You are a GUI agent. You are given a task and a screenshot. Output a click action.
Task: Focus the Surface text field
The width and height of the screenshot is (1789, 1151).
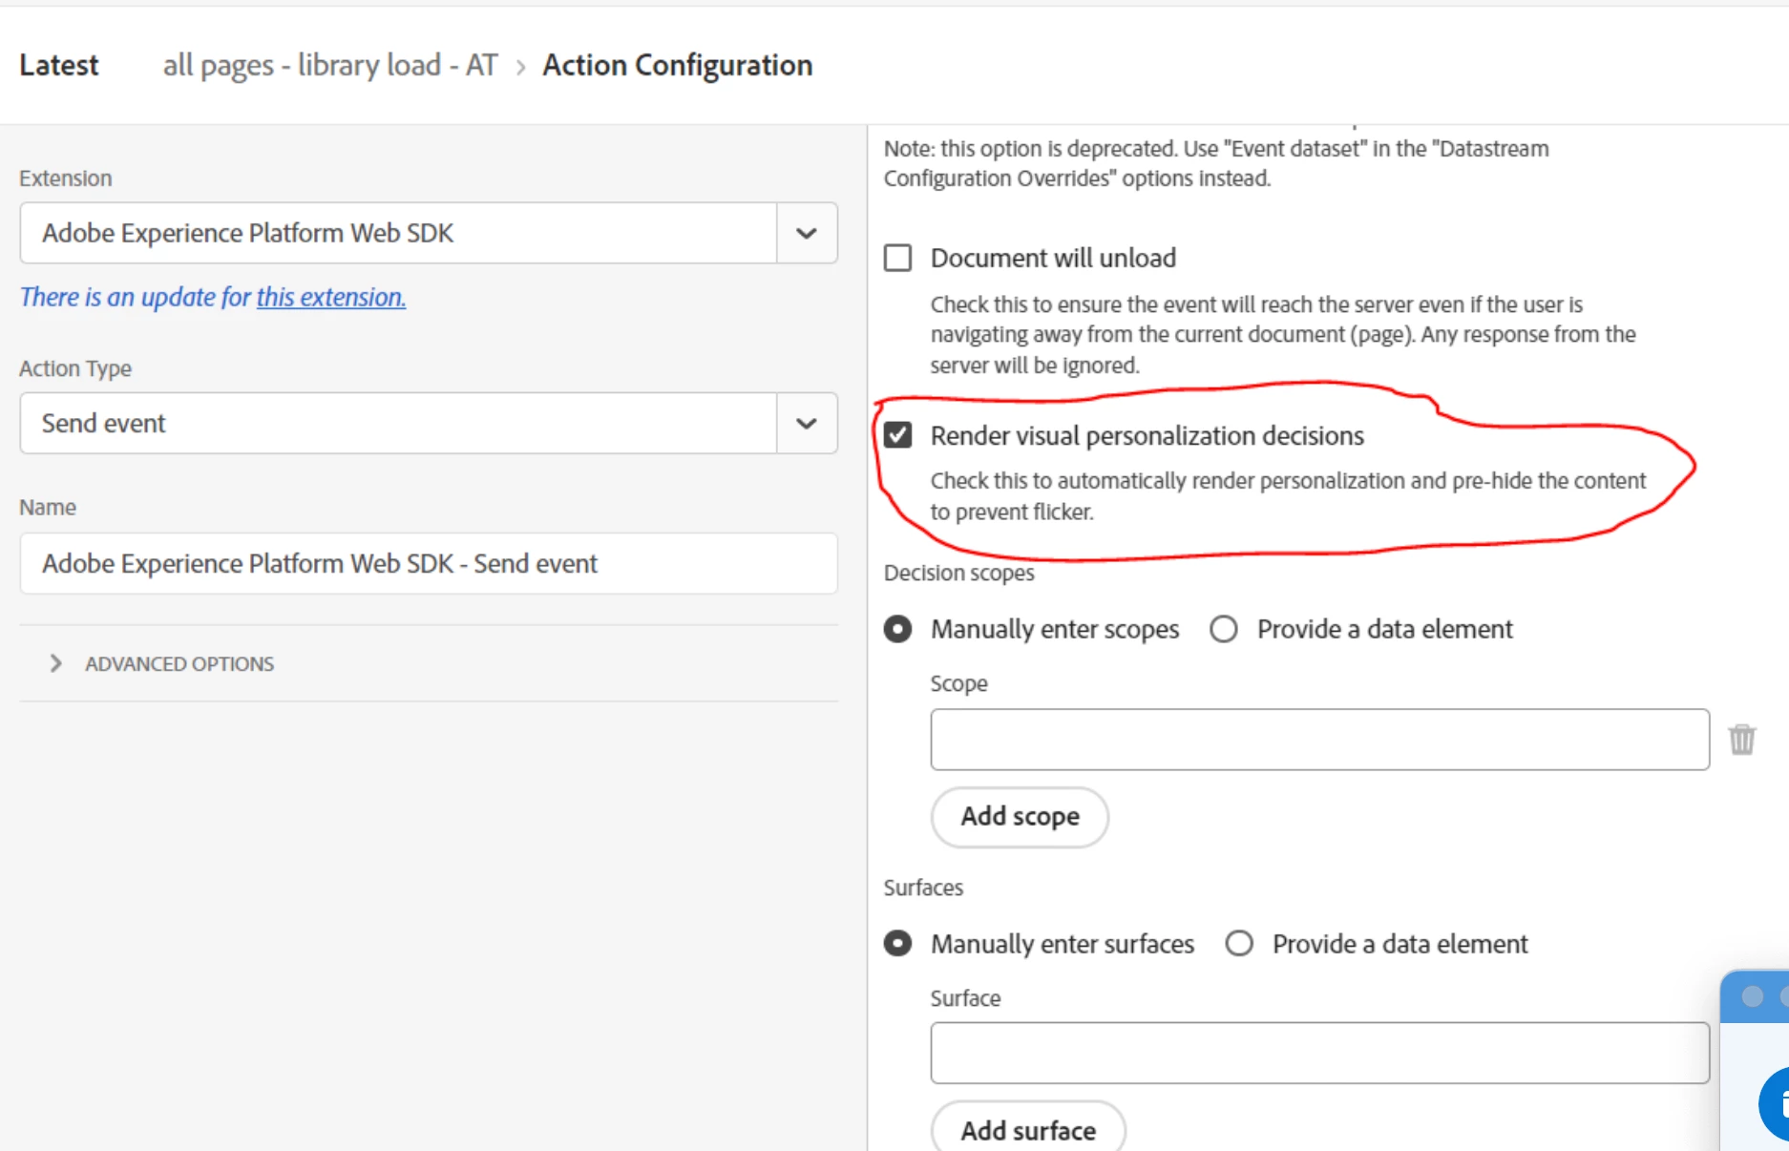click(1319, 1053)
